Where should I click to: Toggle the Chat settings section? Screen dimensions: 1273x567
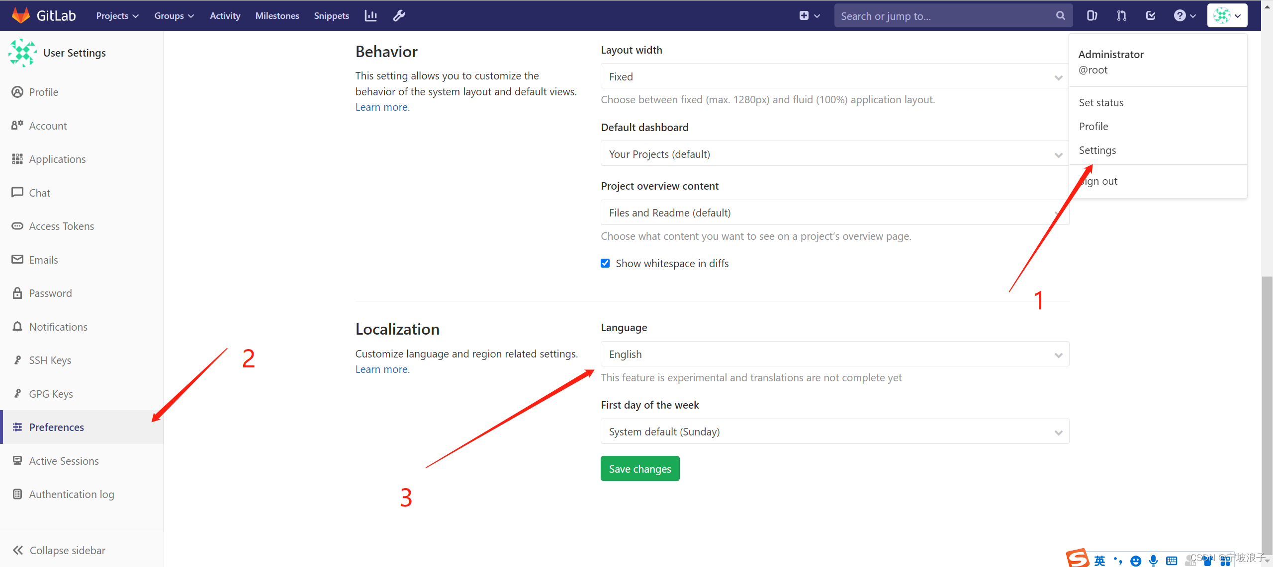coord(39,192)
